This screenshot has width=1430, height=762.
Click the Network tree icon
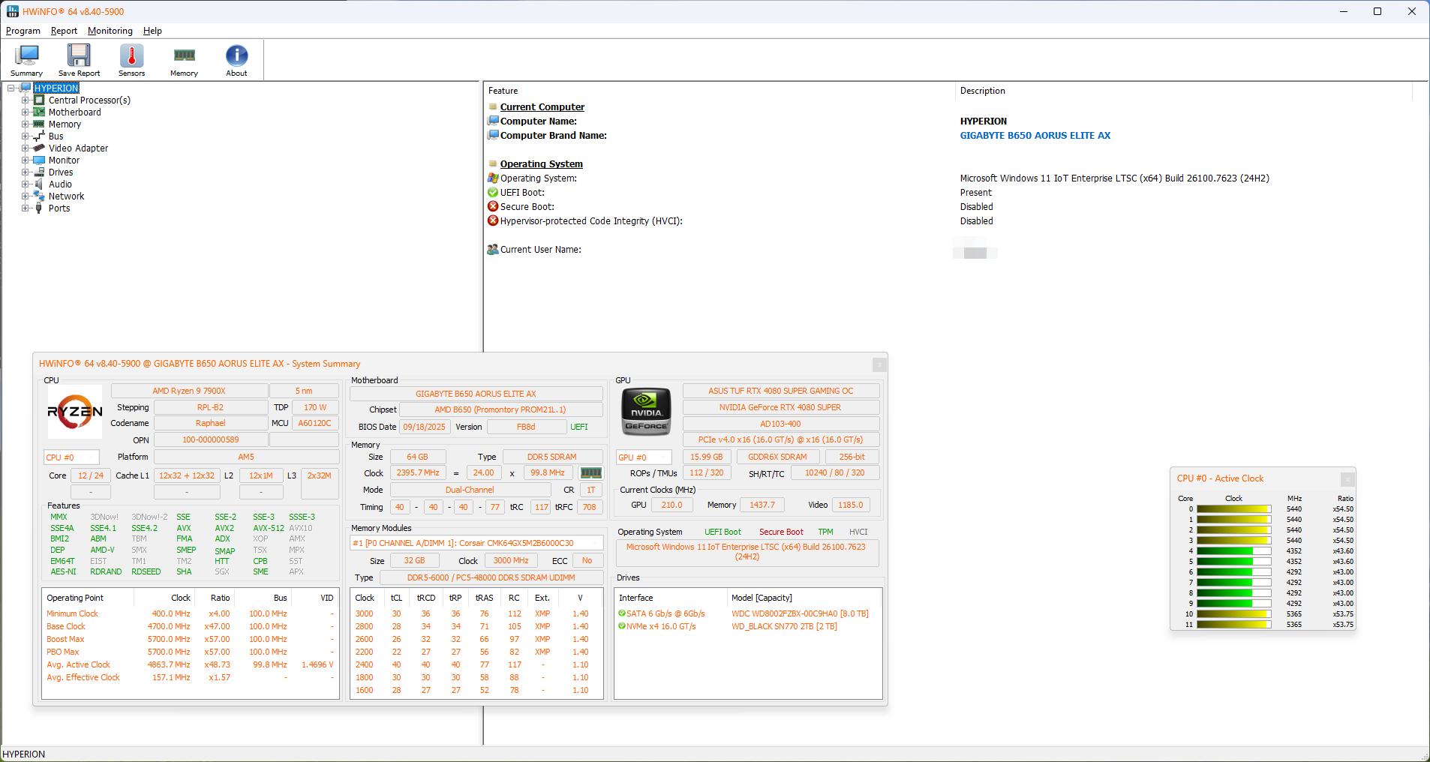39,196
